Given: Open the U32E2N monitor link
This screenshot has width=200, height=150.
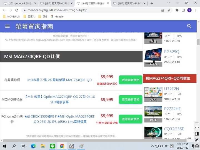Looking at the screenshot, I should pyautogui.click(x=172, y=89).
